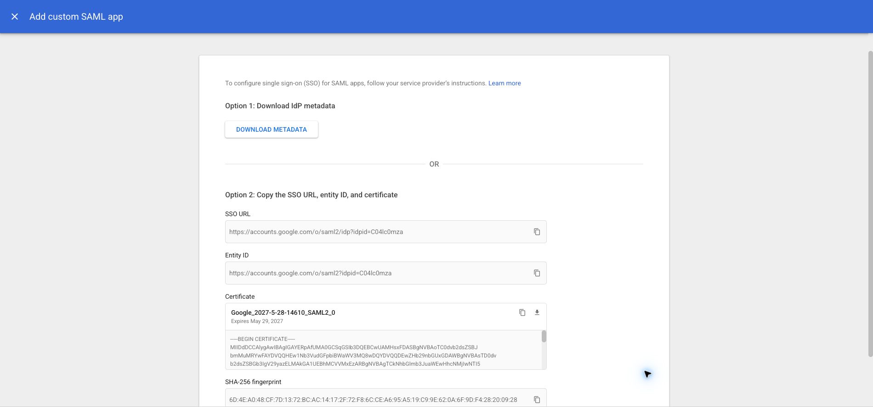Click the certificate line starting with bmMuMRYwFAYD
This screenshot has width=873, height=407.
click(363, 356)
